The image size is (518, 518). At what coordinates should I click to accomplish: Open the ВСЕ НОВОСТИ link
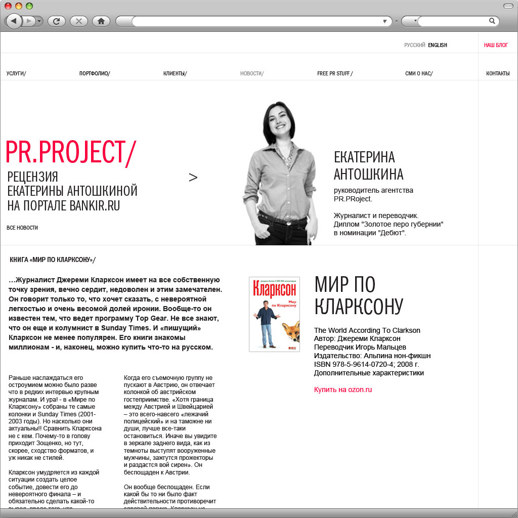click(x=22, y=228)
